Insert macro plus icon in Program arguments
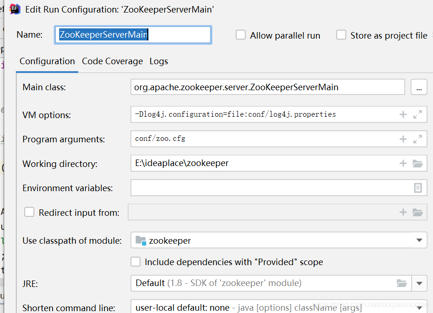The image size is (433, 313). click(403, 139)
